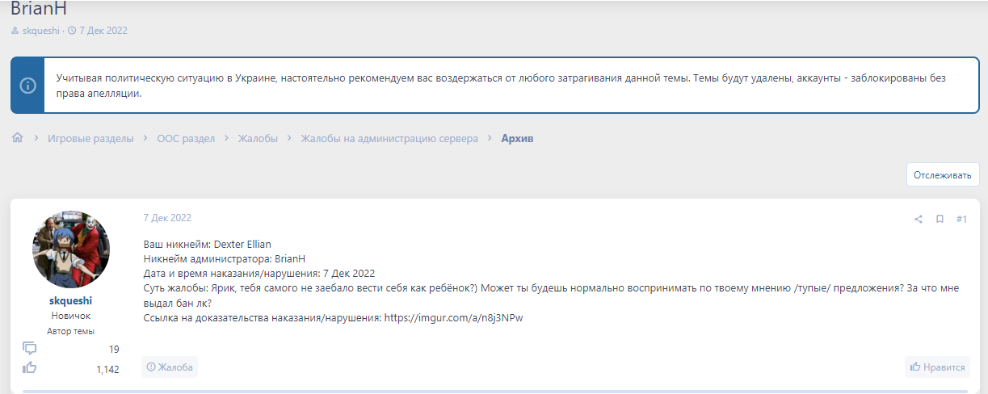This screenshot has width=988, height=394.
Task: Click the clock icon next to the thread date
Action: click(72, 31)
